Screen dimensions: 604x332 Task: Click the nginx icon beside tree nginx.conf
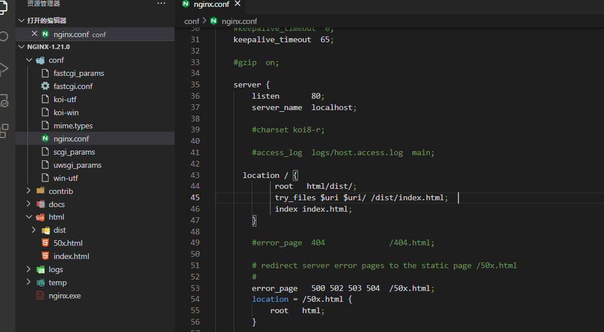(45, 138)
